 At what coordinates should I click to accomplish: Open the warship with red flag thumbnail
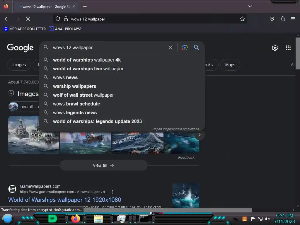[86, 143]
